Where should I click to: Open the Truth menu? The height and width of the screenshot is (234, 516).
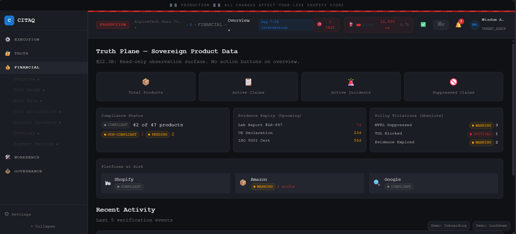[x=44, y=53]
